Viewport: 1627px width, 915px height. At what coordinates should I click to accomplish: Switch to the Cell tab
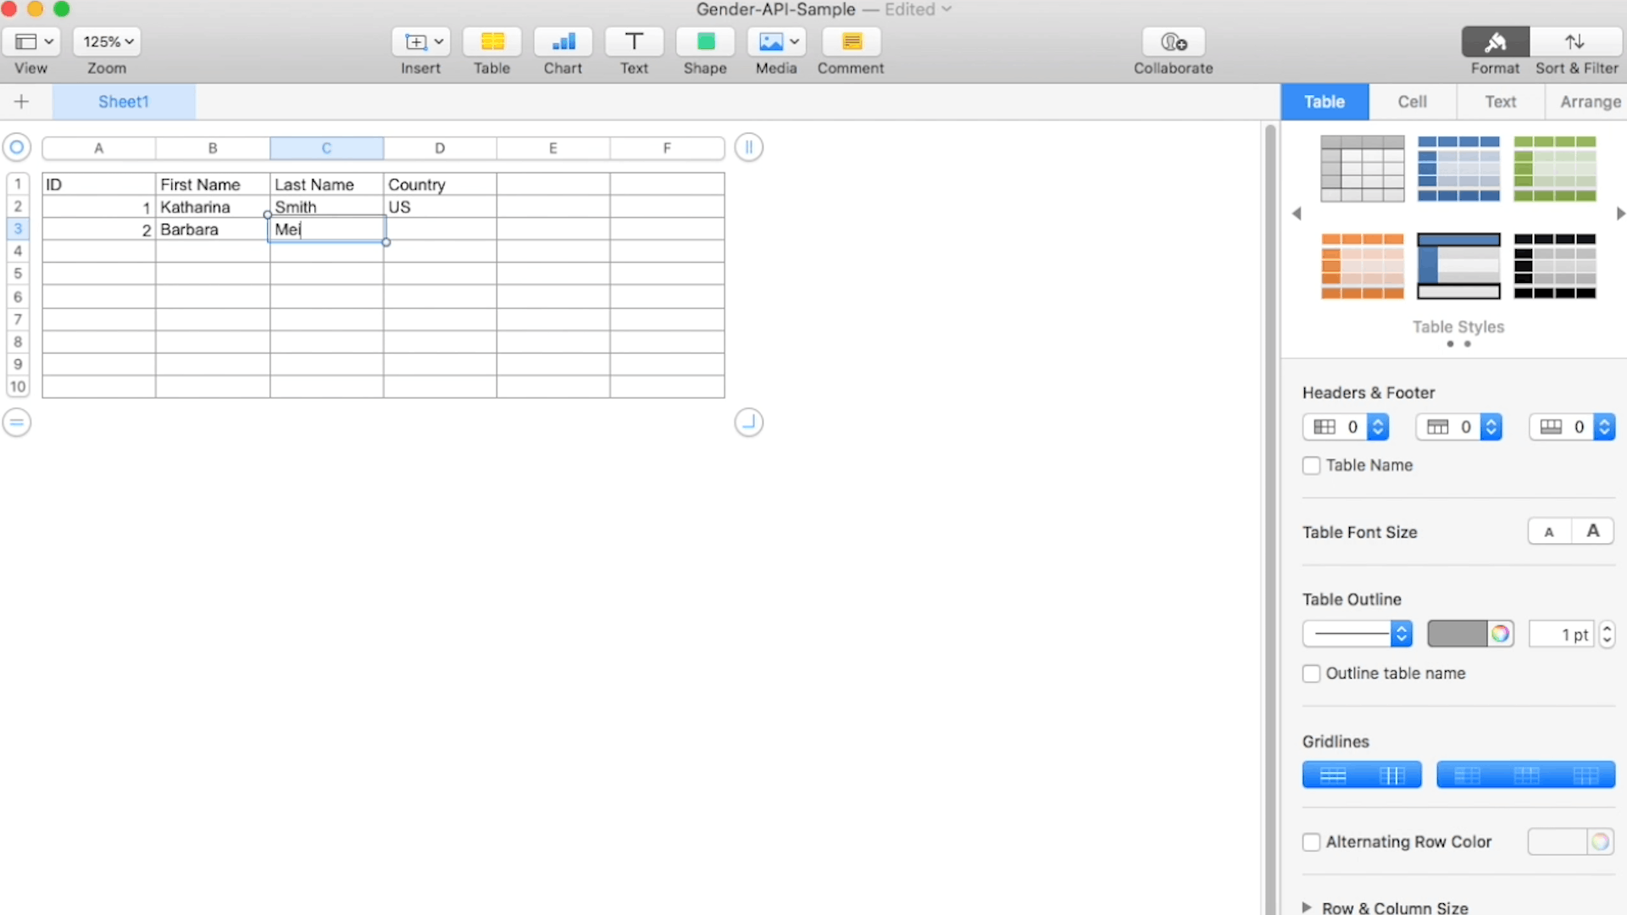click(1413, 102)
